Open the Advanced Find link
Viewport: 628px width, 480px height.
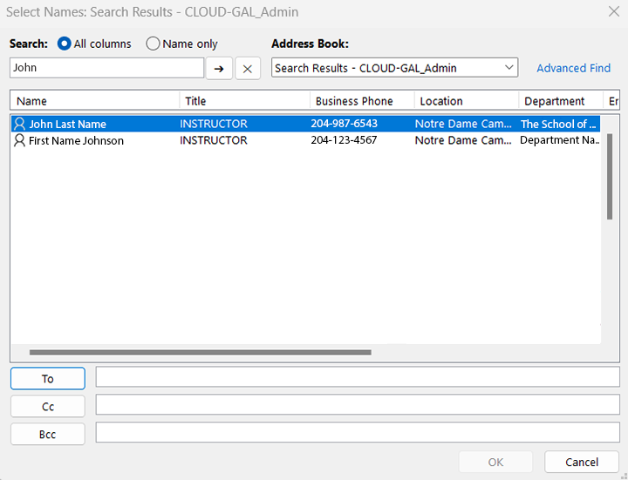pos(573,68)
